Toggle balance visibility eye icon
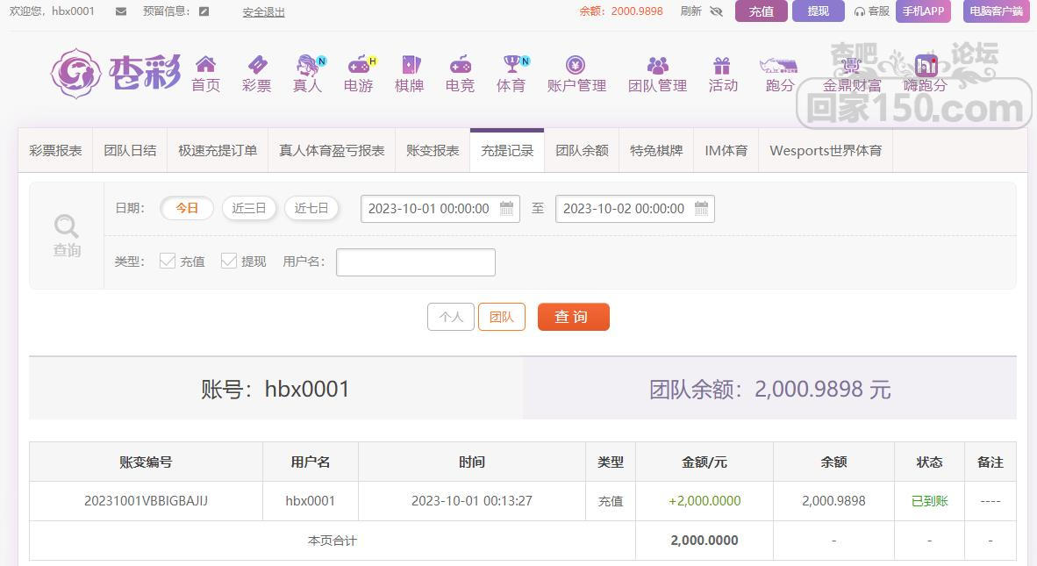1037x566 pixels. pyautogui.click(x=716, y=11)
